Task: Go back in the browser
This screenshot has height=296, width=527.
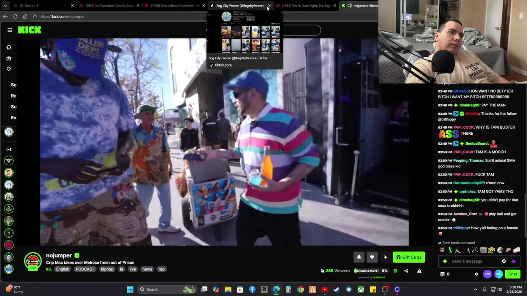Action: pos(5,16)
